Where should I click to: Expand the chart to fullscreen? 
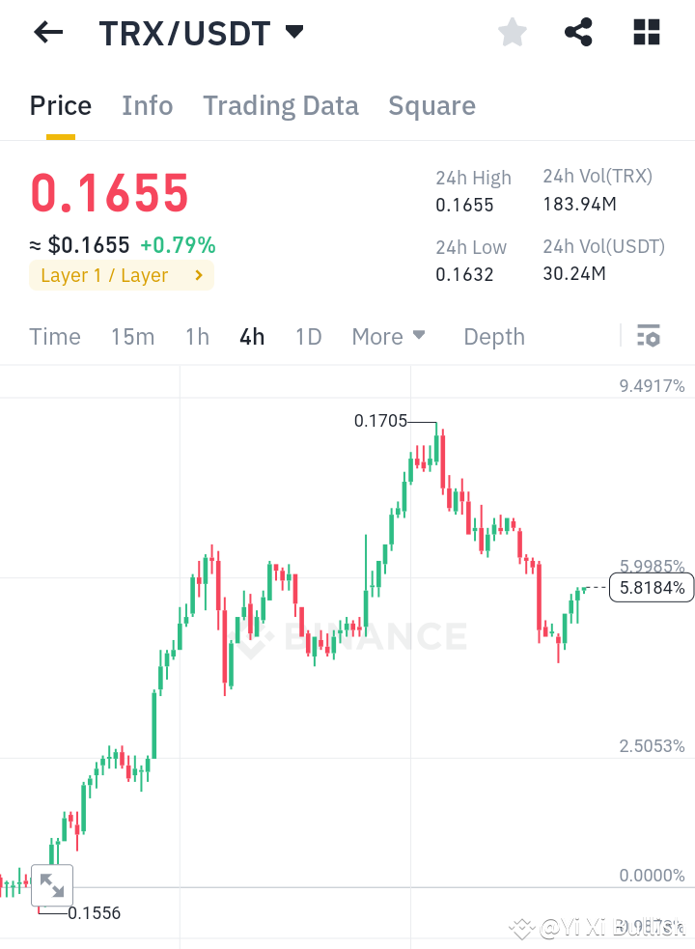52,884
